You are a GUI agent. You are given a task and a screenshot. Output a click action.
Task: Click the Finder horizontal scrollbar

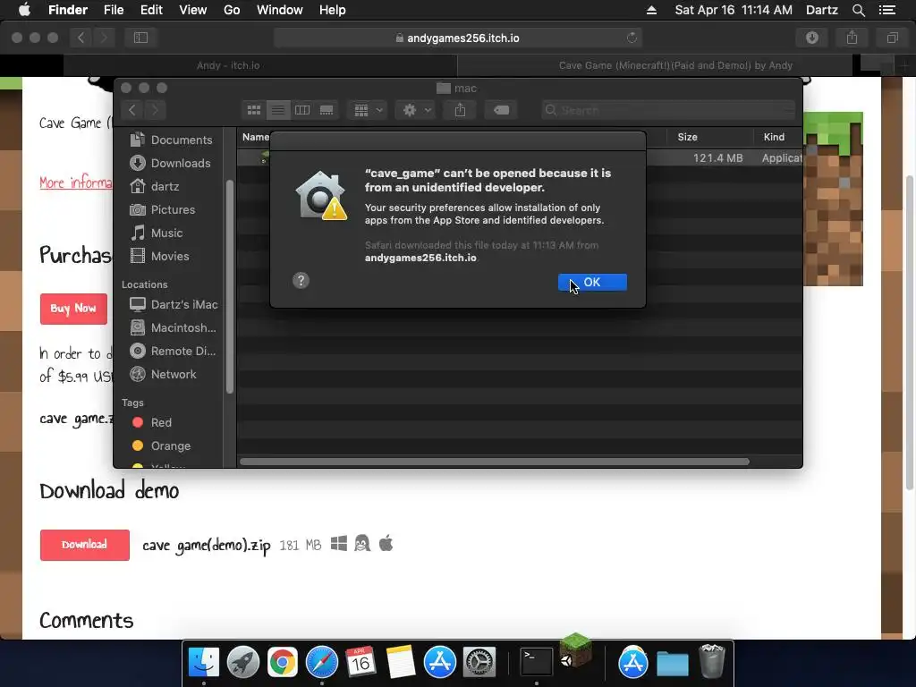click(495, 462)
